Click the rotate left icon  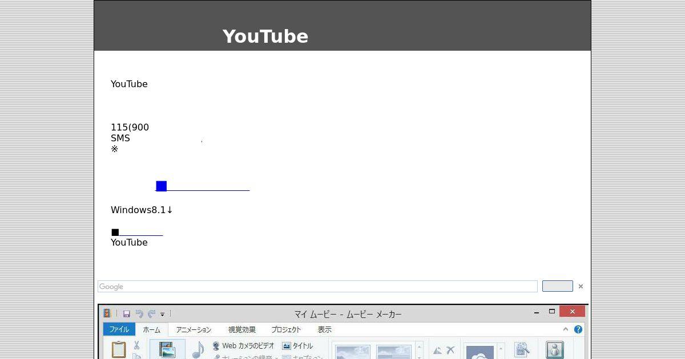438,350
